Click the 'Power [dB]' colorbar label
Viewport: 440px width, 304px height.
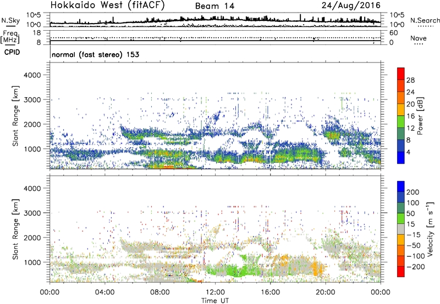pyautogui.click(x=420, y=116)
